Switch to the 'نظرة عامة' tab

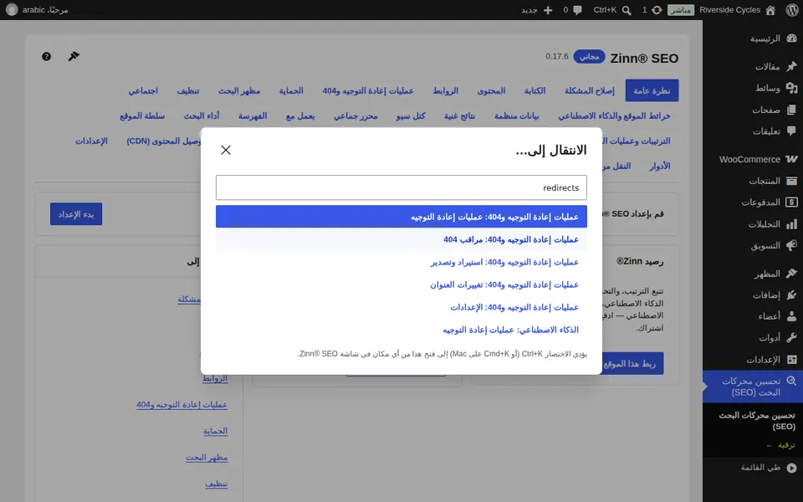[652, 90]
